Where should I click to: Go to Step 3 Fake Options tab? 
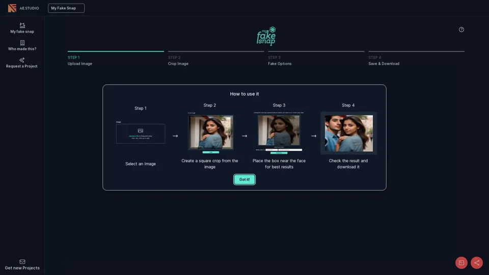[x=316, y=60]
